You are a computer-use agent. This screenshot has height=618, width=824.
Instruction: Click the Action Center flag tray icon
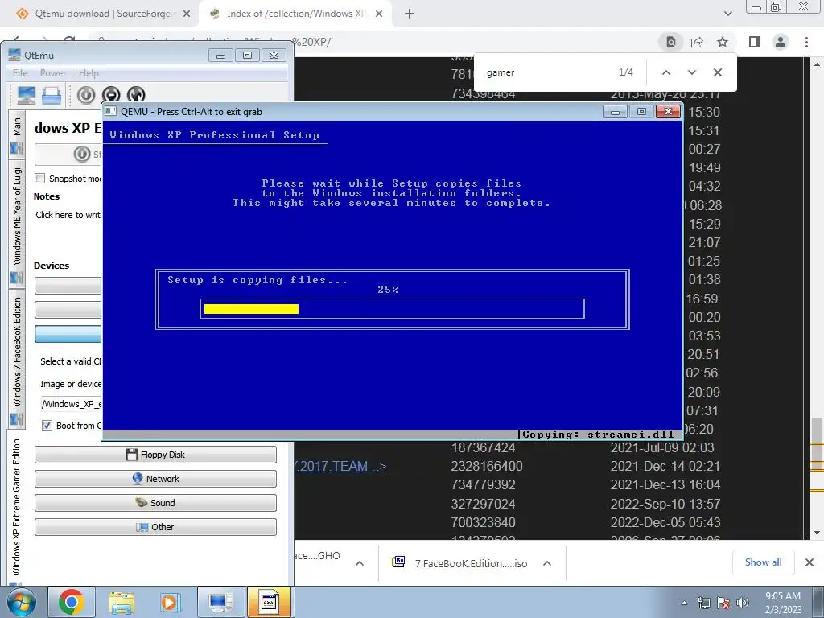(723, 603)
